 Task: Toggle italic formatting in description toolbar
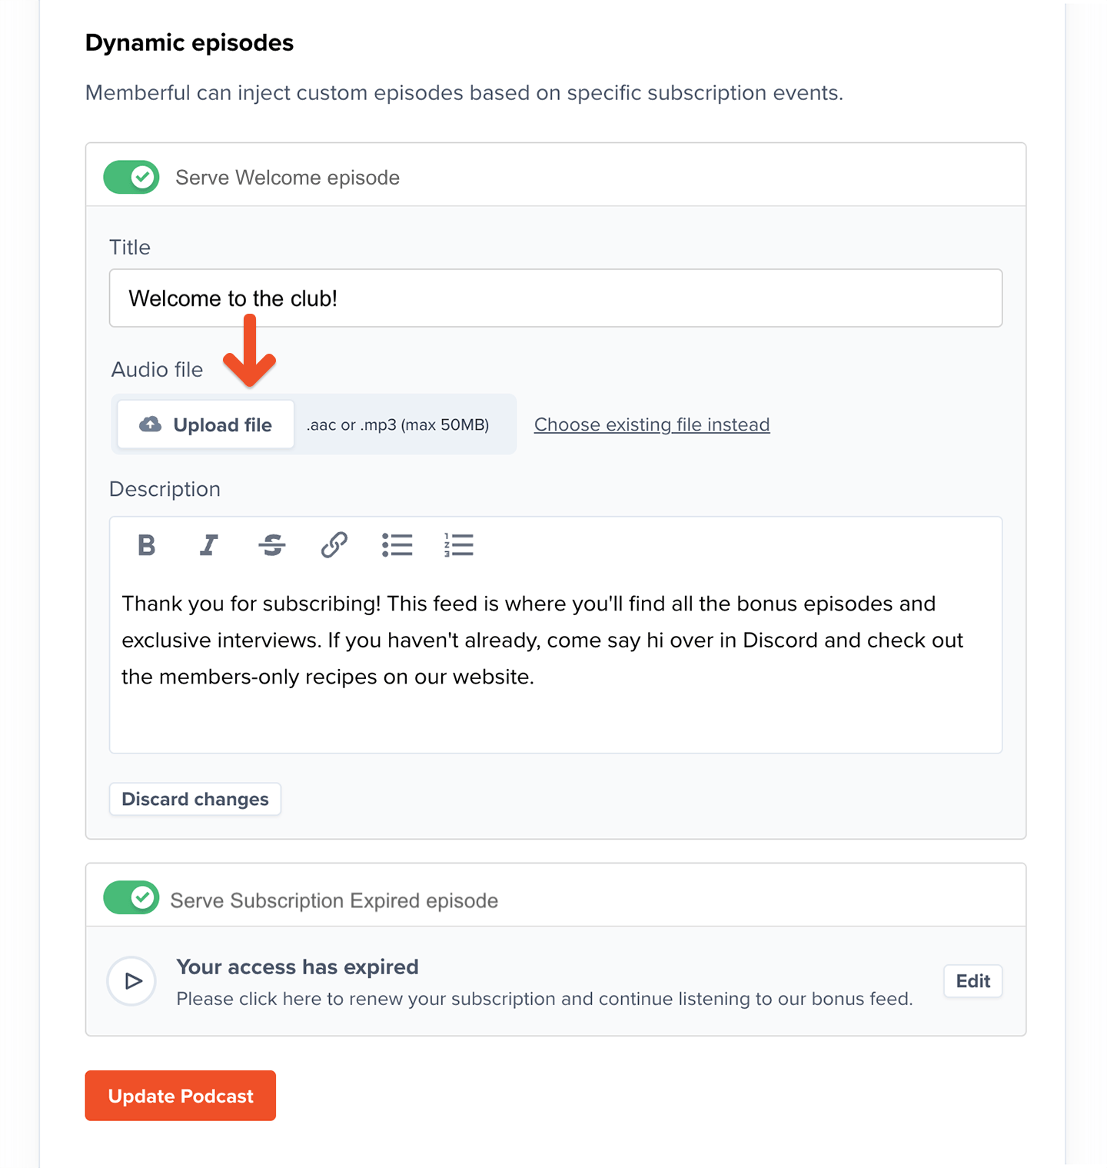208,545
